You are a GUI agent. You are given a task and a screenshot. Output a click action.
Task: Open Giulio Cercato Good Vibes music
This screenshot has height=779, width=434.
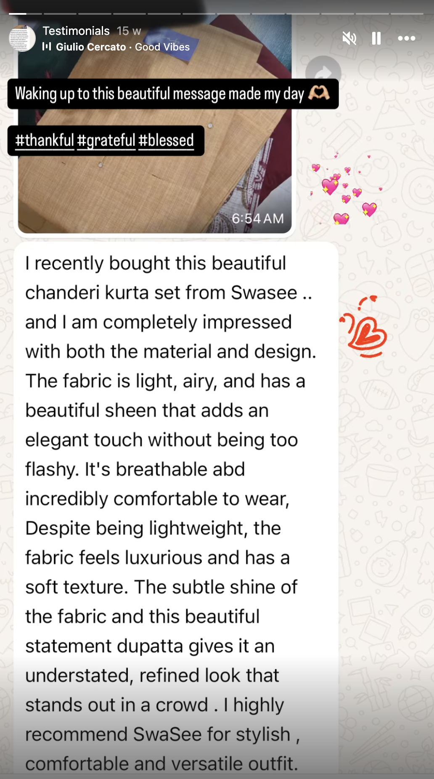pos(123,47)
